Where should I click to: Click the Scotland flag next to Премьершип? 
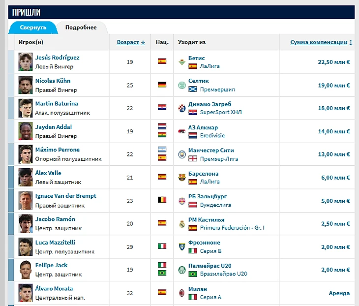[x=193, y=90]
